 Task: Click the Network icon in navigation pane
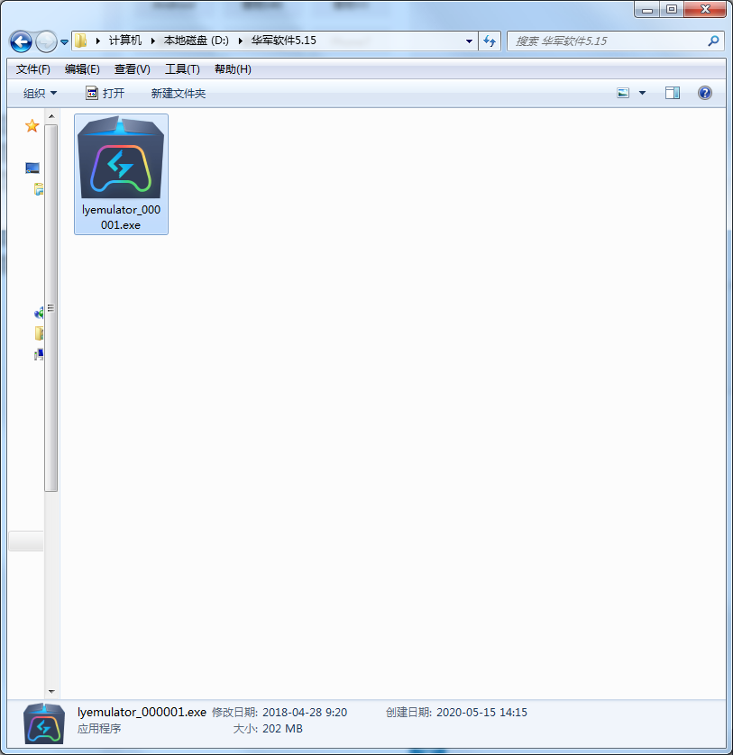point(39,355)
